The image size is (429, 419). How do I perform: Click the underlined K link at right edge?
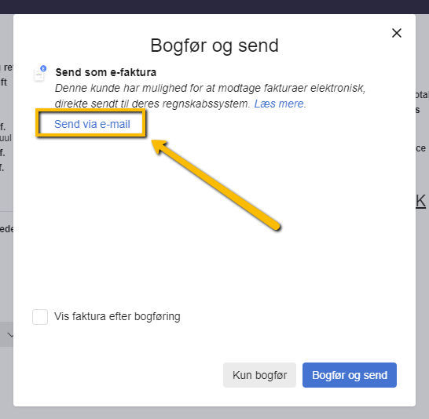(x=421, y=202)
